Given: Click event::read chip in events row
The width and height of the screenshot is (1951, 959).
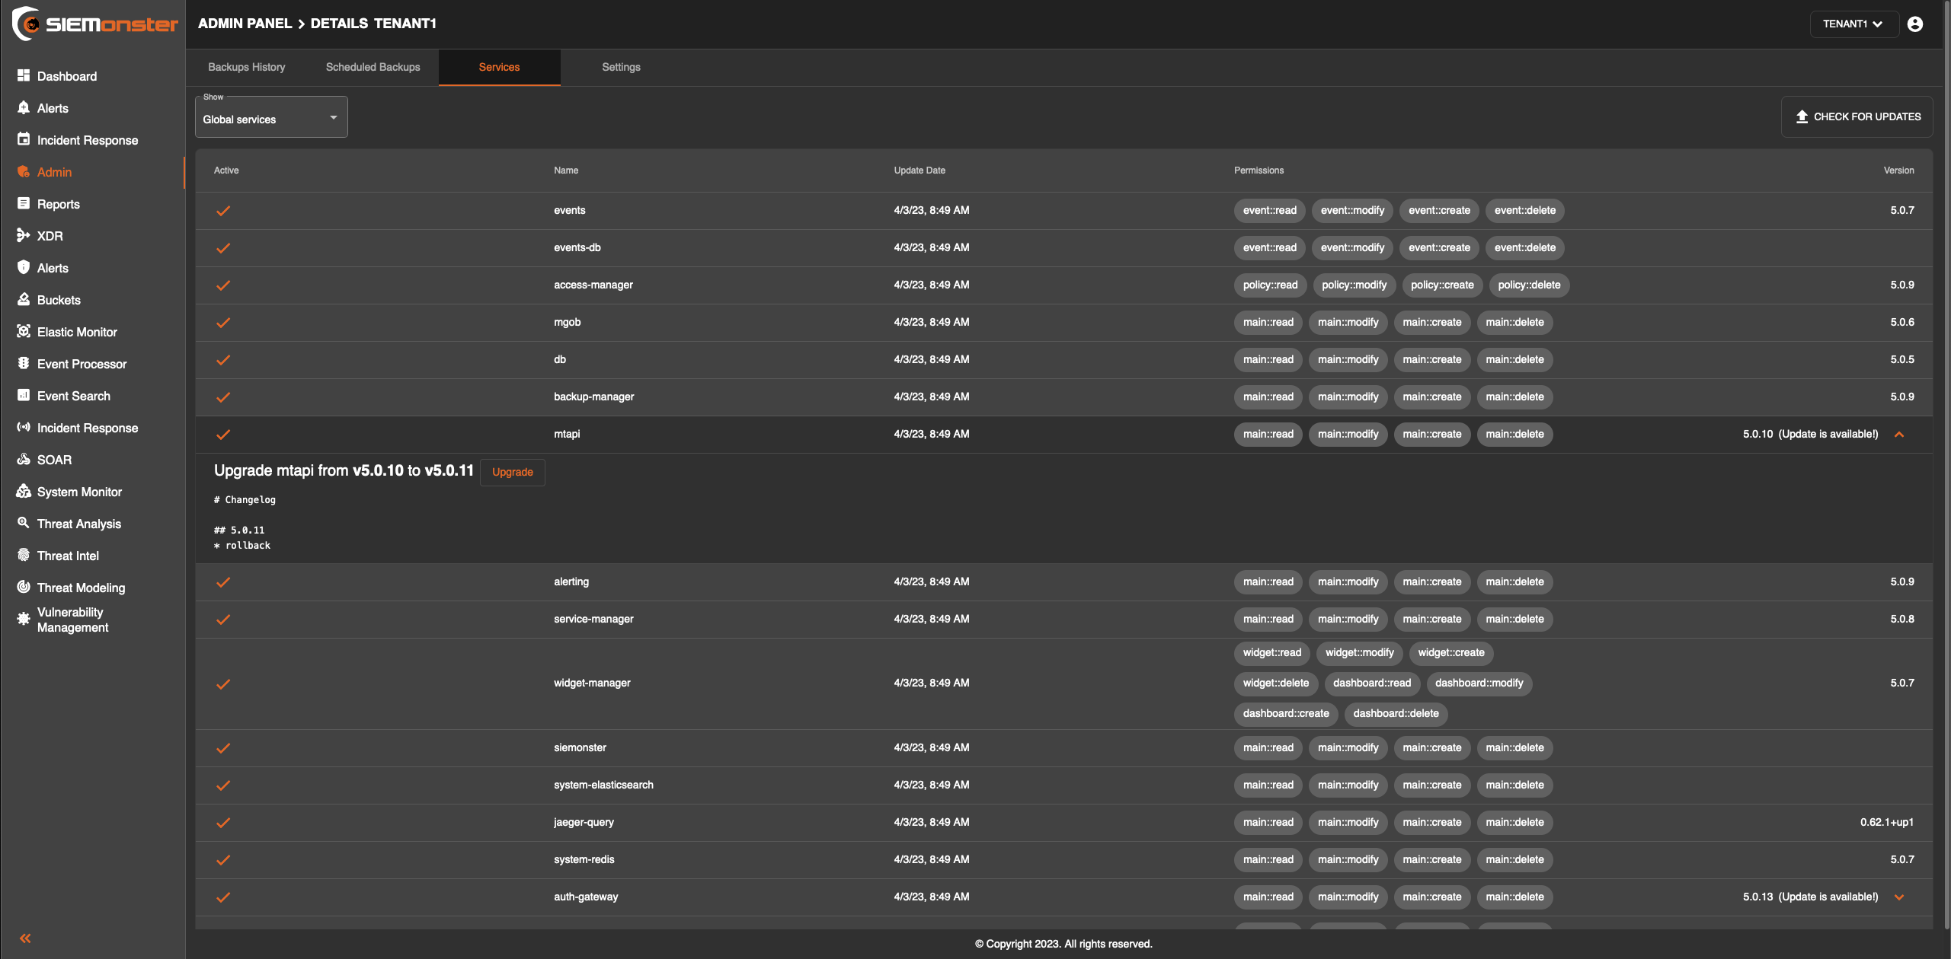Looking at the screenshot, I should [1270, 211].
